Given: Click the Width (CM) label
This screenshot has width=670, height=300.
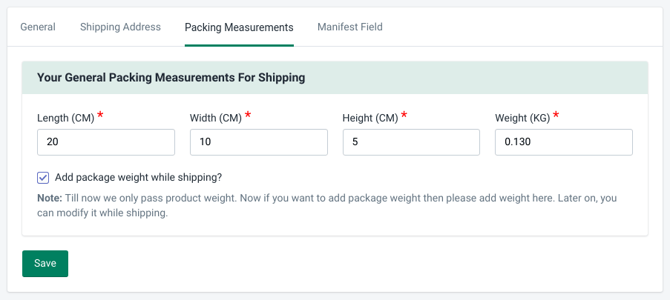Looking at the screenshot, I should (x=214, y=119).
